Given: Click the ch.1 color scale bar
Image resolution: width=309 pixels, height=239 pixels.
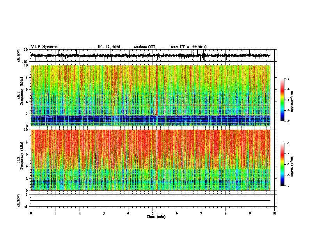Looking at the screenshot, I should coord(282,100).
